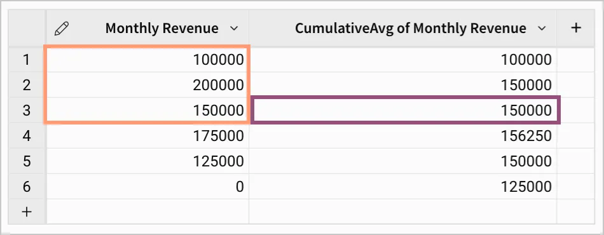604x235 pixels.
Task: Click CumulativeAvg cell 100000 in row 1
Action: (x=403, y=60)
